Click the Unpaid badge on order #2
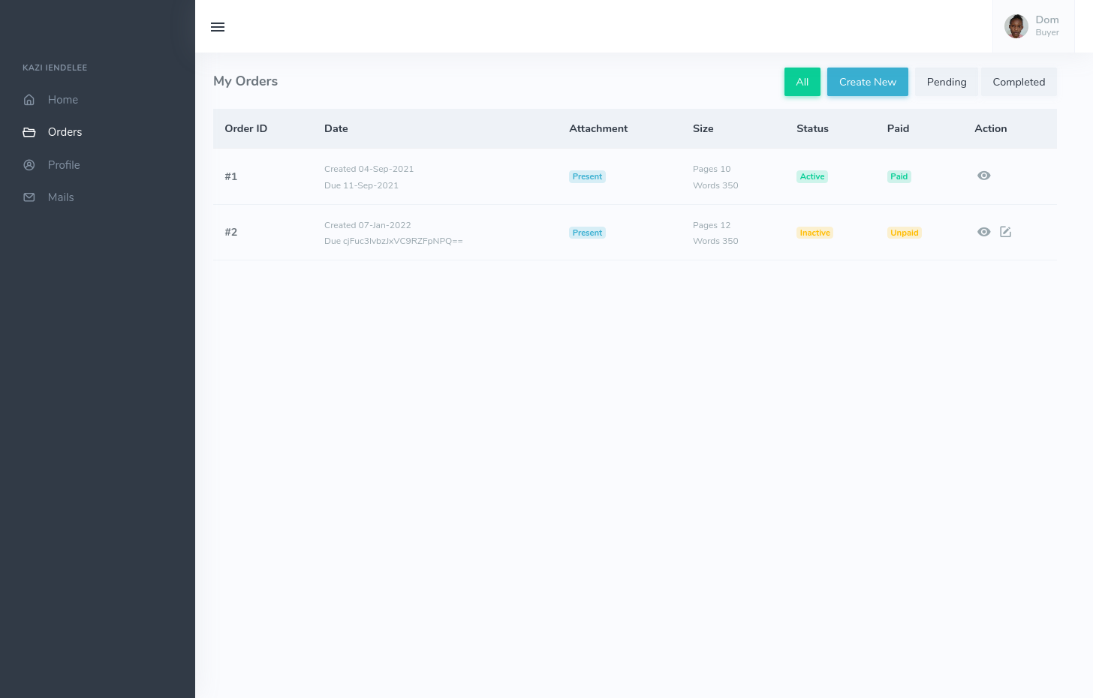Screen dimensions: 1093x698 tap(904, 233)
